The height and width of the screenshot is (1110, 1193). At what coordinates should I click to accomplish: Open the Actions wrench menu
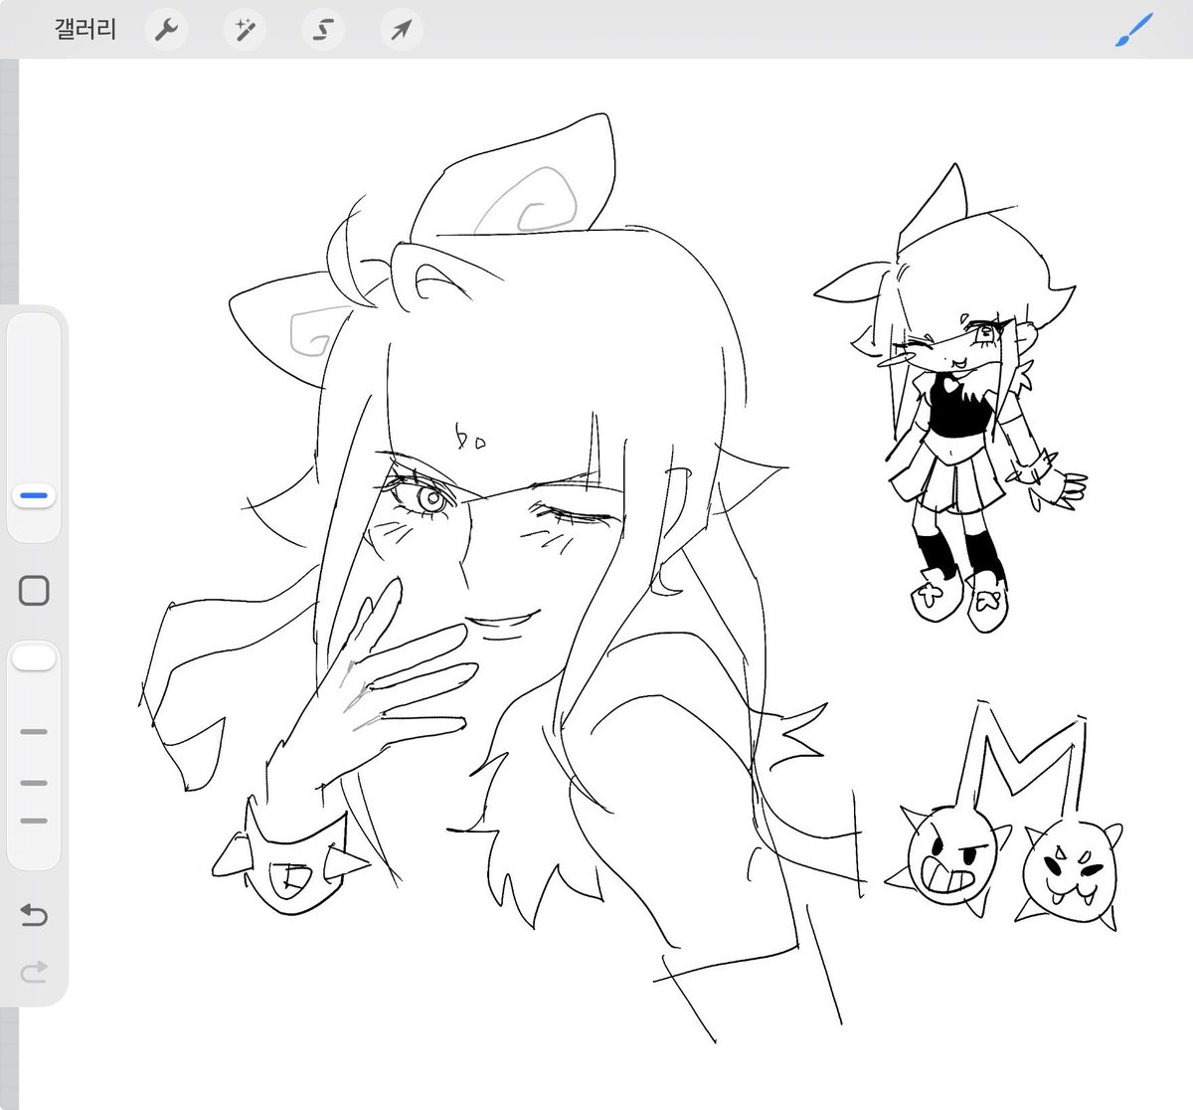point(166,30)
